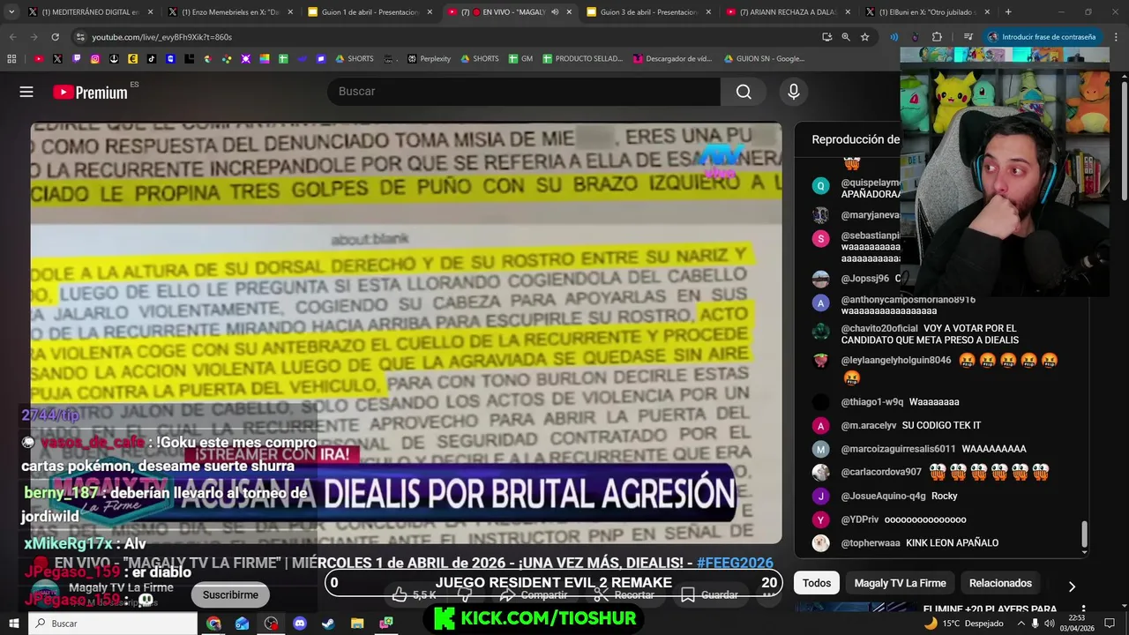Viewport: 1129px width, 635px height.
Task: Click @topherwaaa chat message
Action: pyautogui.click(x=952, y=542)
